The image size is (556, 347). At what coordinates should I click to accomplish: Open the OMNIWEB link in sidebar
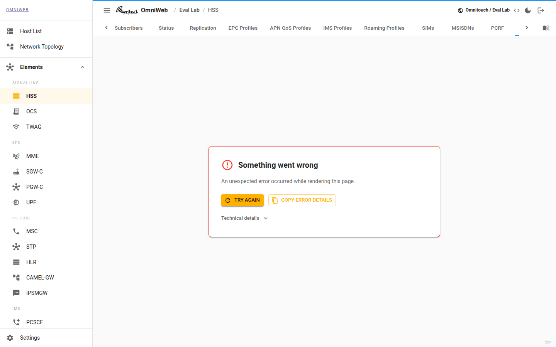(x=17, y=10)
